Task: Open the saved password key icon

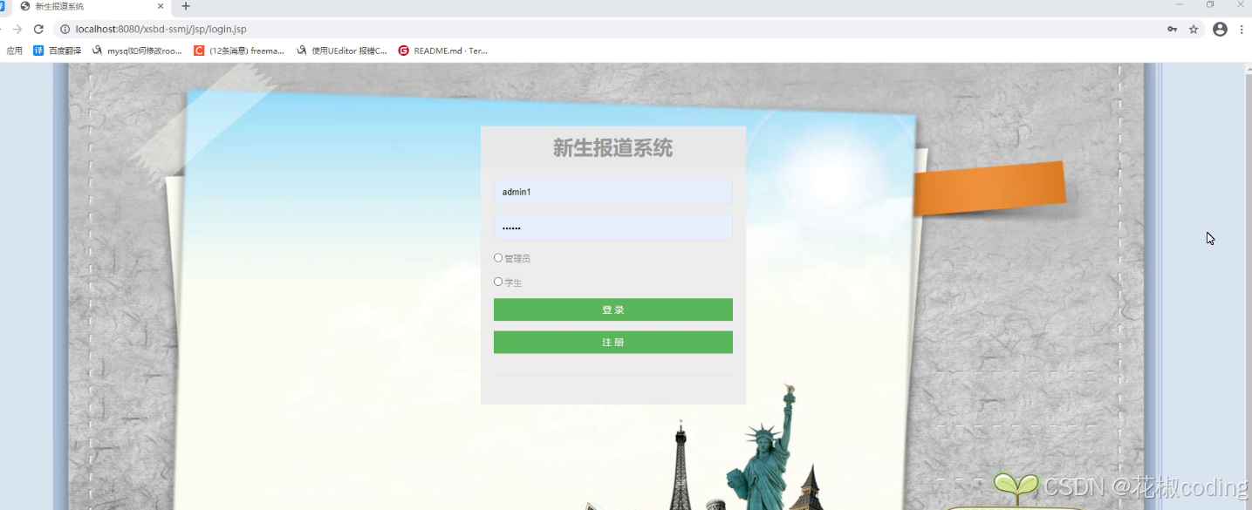Action: coord(1172,29)
